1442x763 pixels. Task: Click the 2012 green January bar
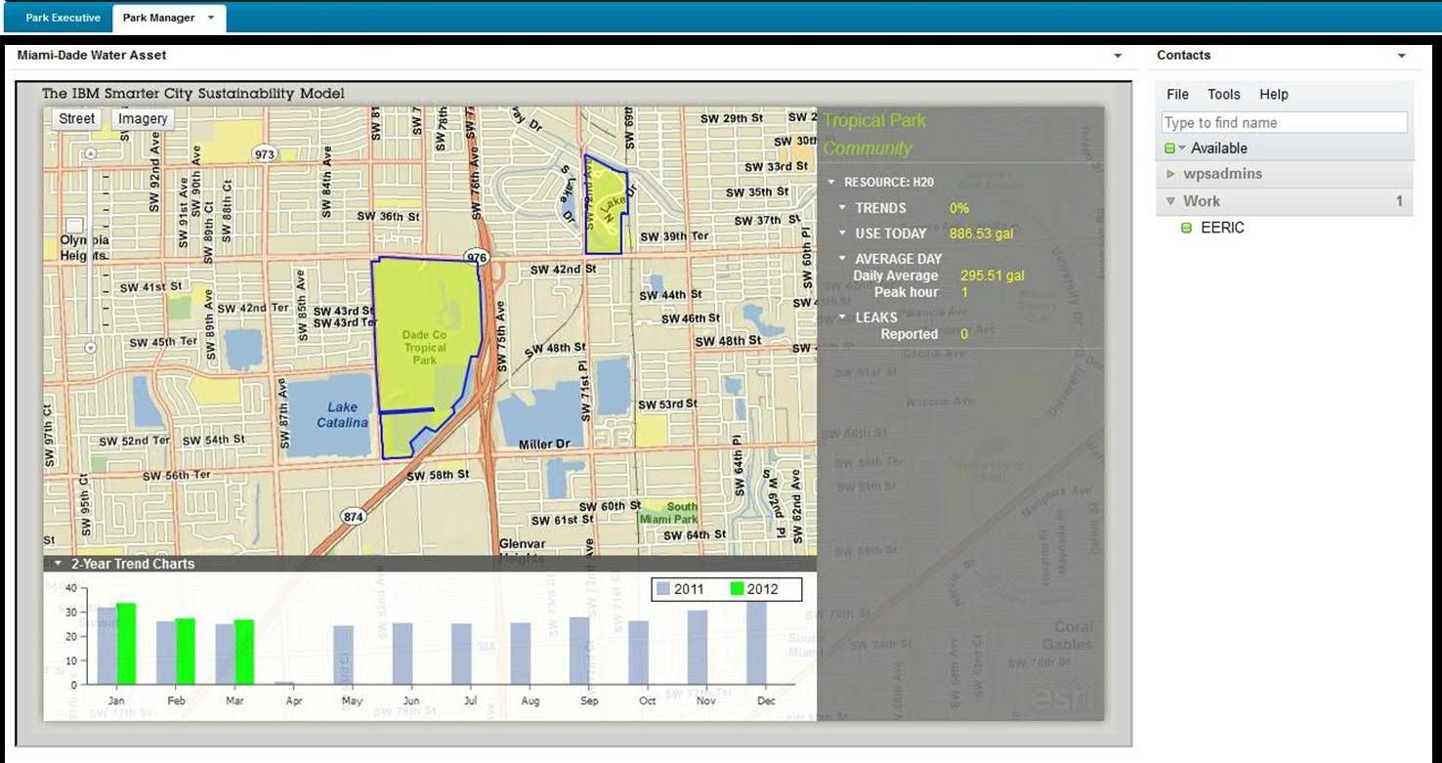[126, 644]
